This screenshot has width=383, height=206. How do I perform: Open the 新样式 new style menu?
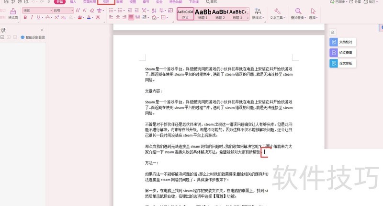[x=258, y=14]
